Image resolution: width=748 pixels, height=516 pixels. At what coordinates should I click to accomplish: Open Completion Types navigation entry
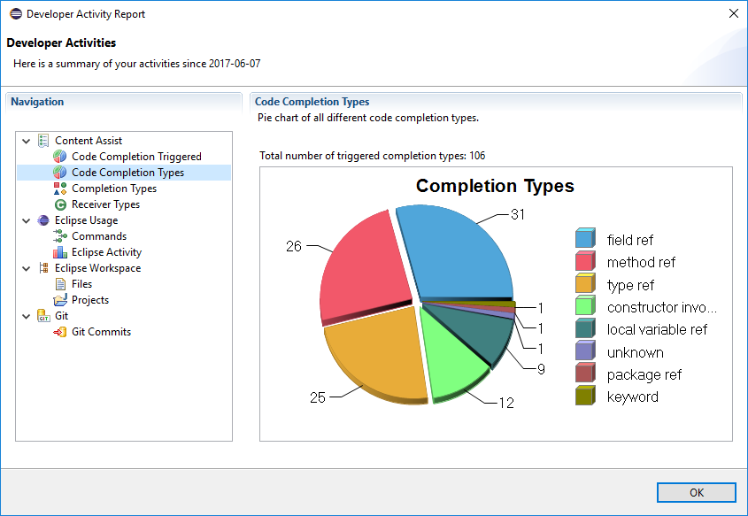[114, 189]
